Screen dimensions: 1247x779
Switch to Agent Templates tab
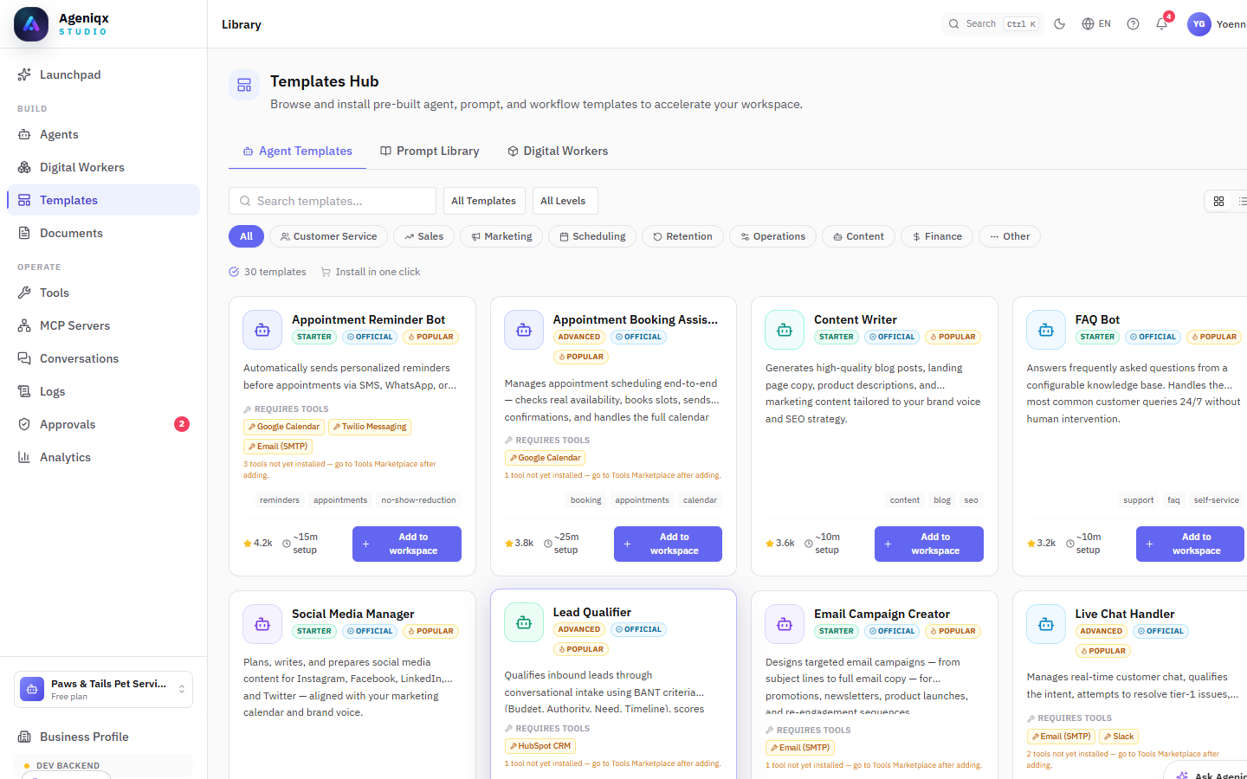pyautogui.click(x=297, y=151)
